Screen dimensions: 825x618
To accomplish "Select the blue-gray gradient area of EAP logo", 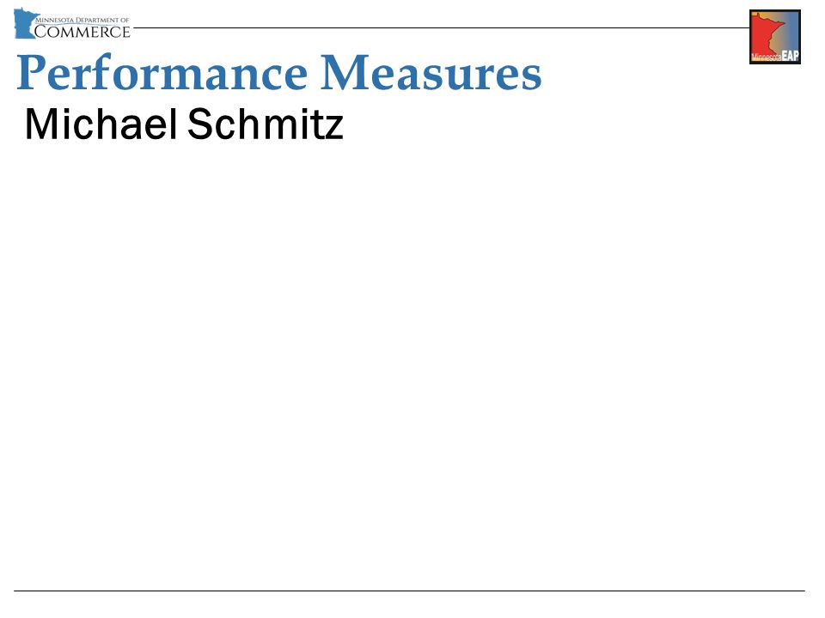I will tap(791, 31).
